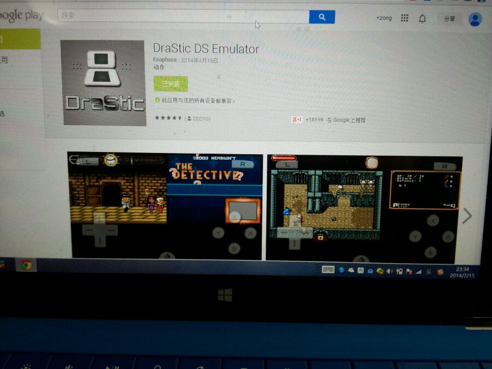
Task: Advance screenshots with the right chevron
Action: click(467, 215)
